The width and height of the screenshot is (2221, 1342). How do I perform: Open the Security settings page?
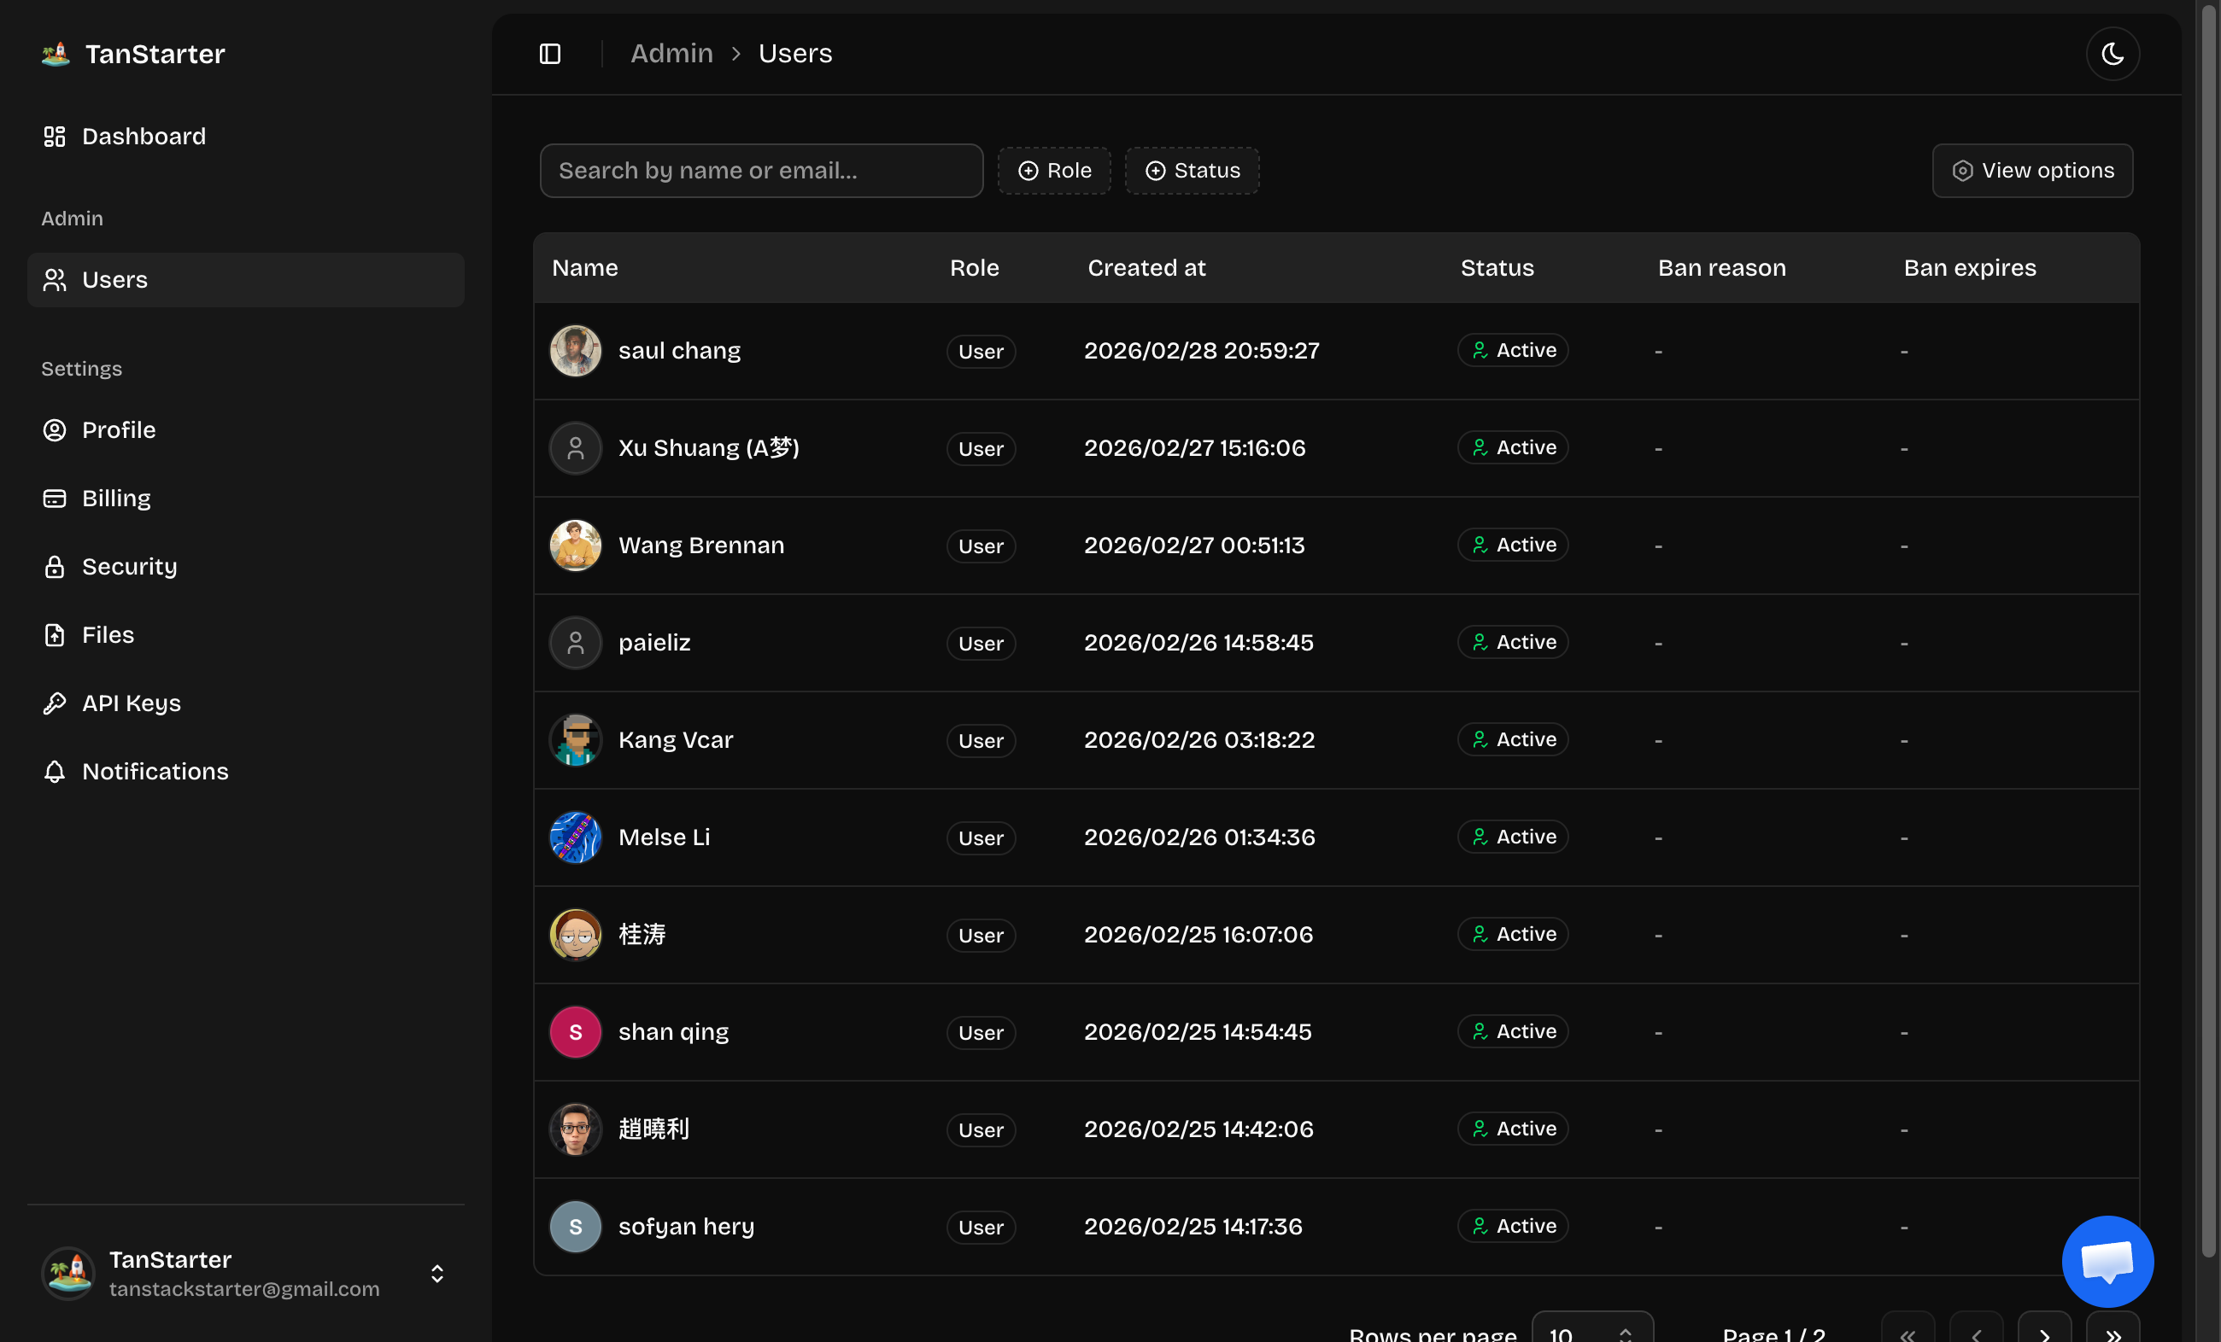tap(129, 567)
